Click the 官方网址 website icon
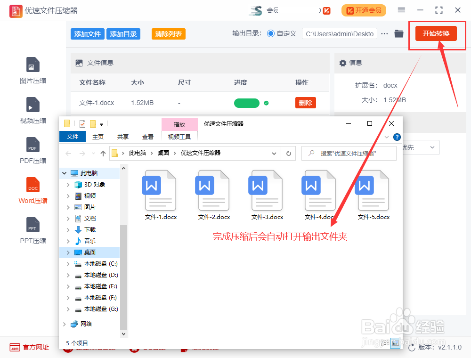Viewport: 471px width, 358px height. (x=15, y=348)
